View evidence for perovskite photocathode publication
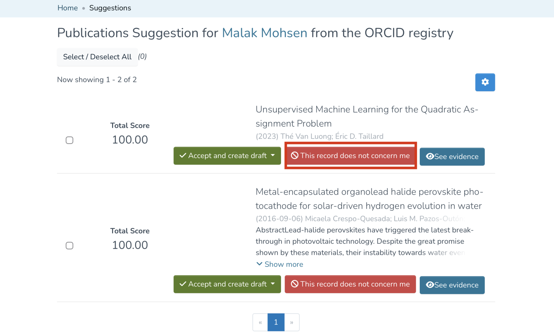554x335 pixels. click(452, 285)
